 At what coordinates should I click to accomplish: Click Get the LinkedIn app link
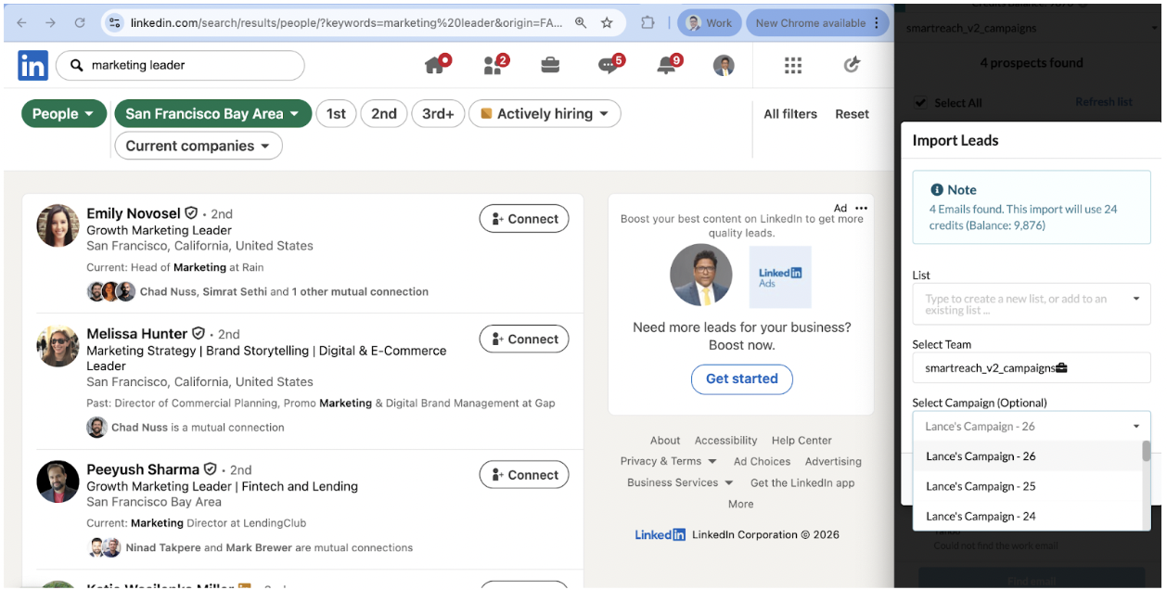pos(802,482)
